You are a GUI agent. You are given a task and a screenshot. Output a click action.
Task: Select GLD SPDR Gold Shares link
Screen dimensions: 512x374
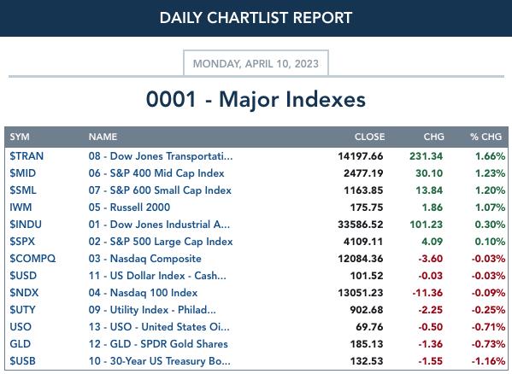tap(158, 344)
